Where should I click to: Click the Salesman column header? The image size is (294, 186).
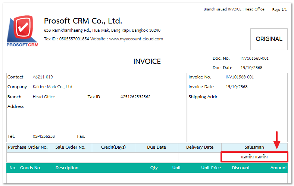(254, 147)
